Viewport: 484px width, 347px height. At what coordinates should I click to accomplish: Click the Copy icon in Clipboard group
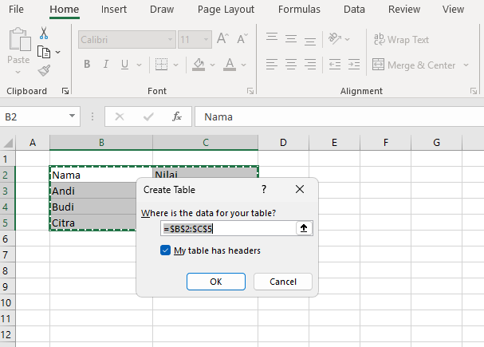(44, 52)
